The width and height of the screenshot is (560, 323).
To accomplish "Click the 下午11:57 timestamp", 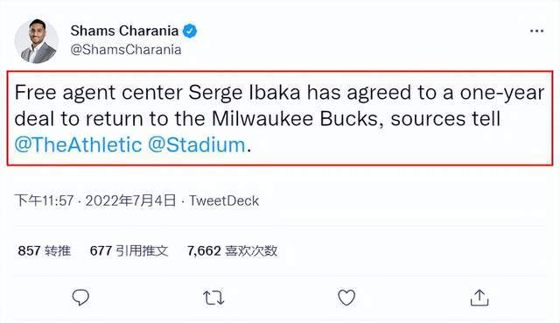I will click(x=44, y=200).
